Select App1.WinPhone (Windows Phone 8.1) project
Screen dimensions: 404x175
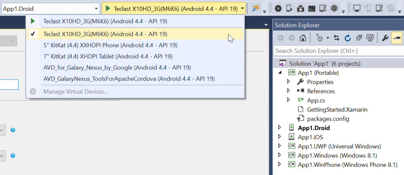click(348, 165)
